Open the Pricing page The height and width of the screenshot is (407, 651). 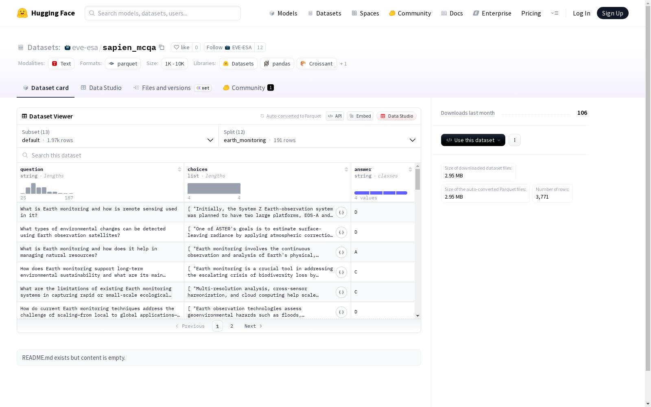click(x=531, y=13)
